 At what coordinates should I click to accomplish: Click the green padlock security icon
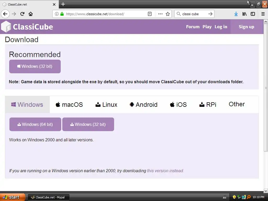[x=62, y=14]
